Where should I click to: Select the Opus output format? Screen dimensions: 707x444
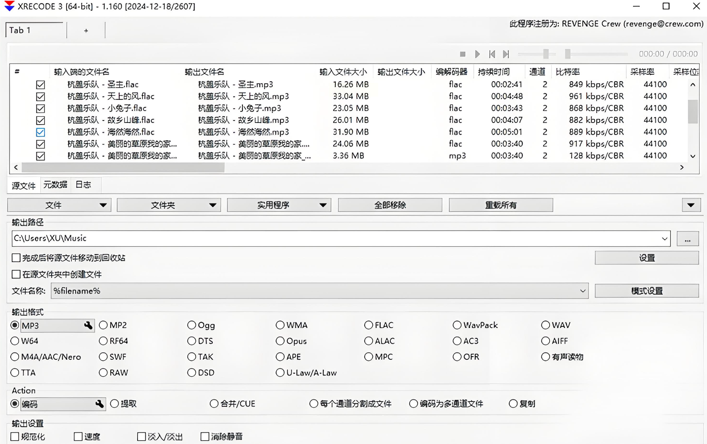(x=291, y=341)
